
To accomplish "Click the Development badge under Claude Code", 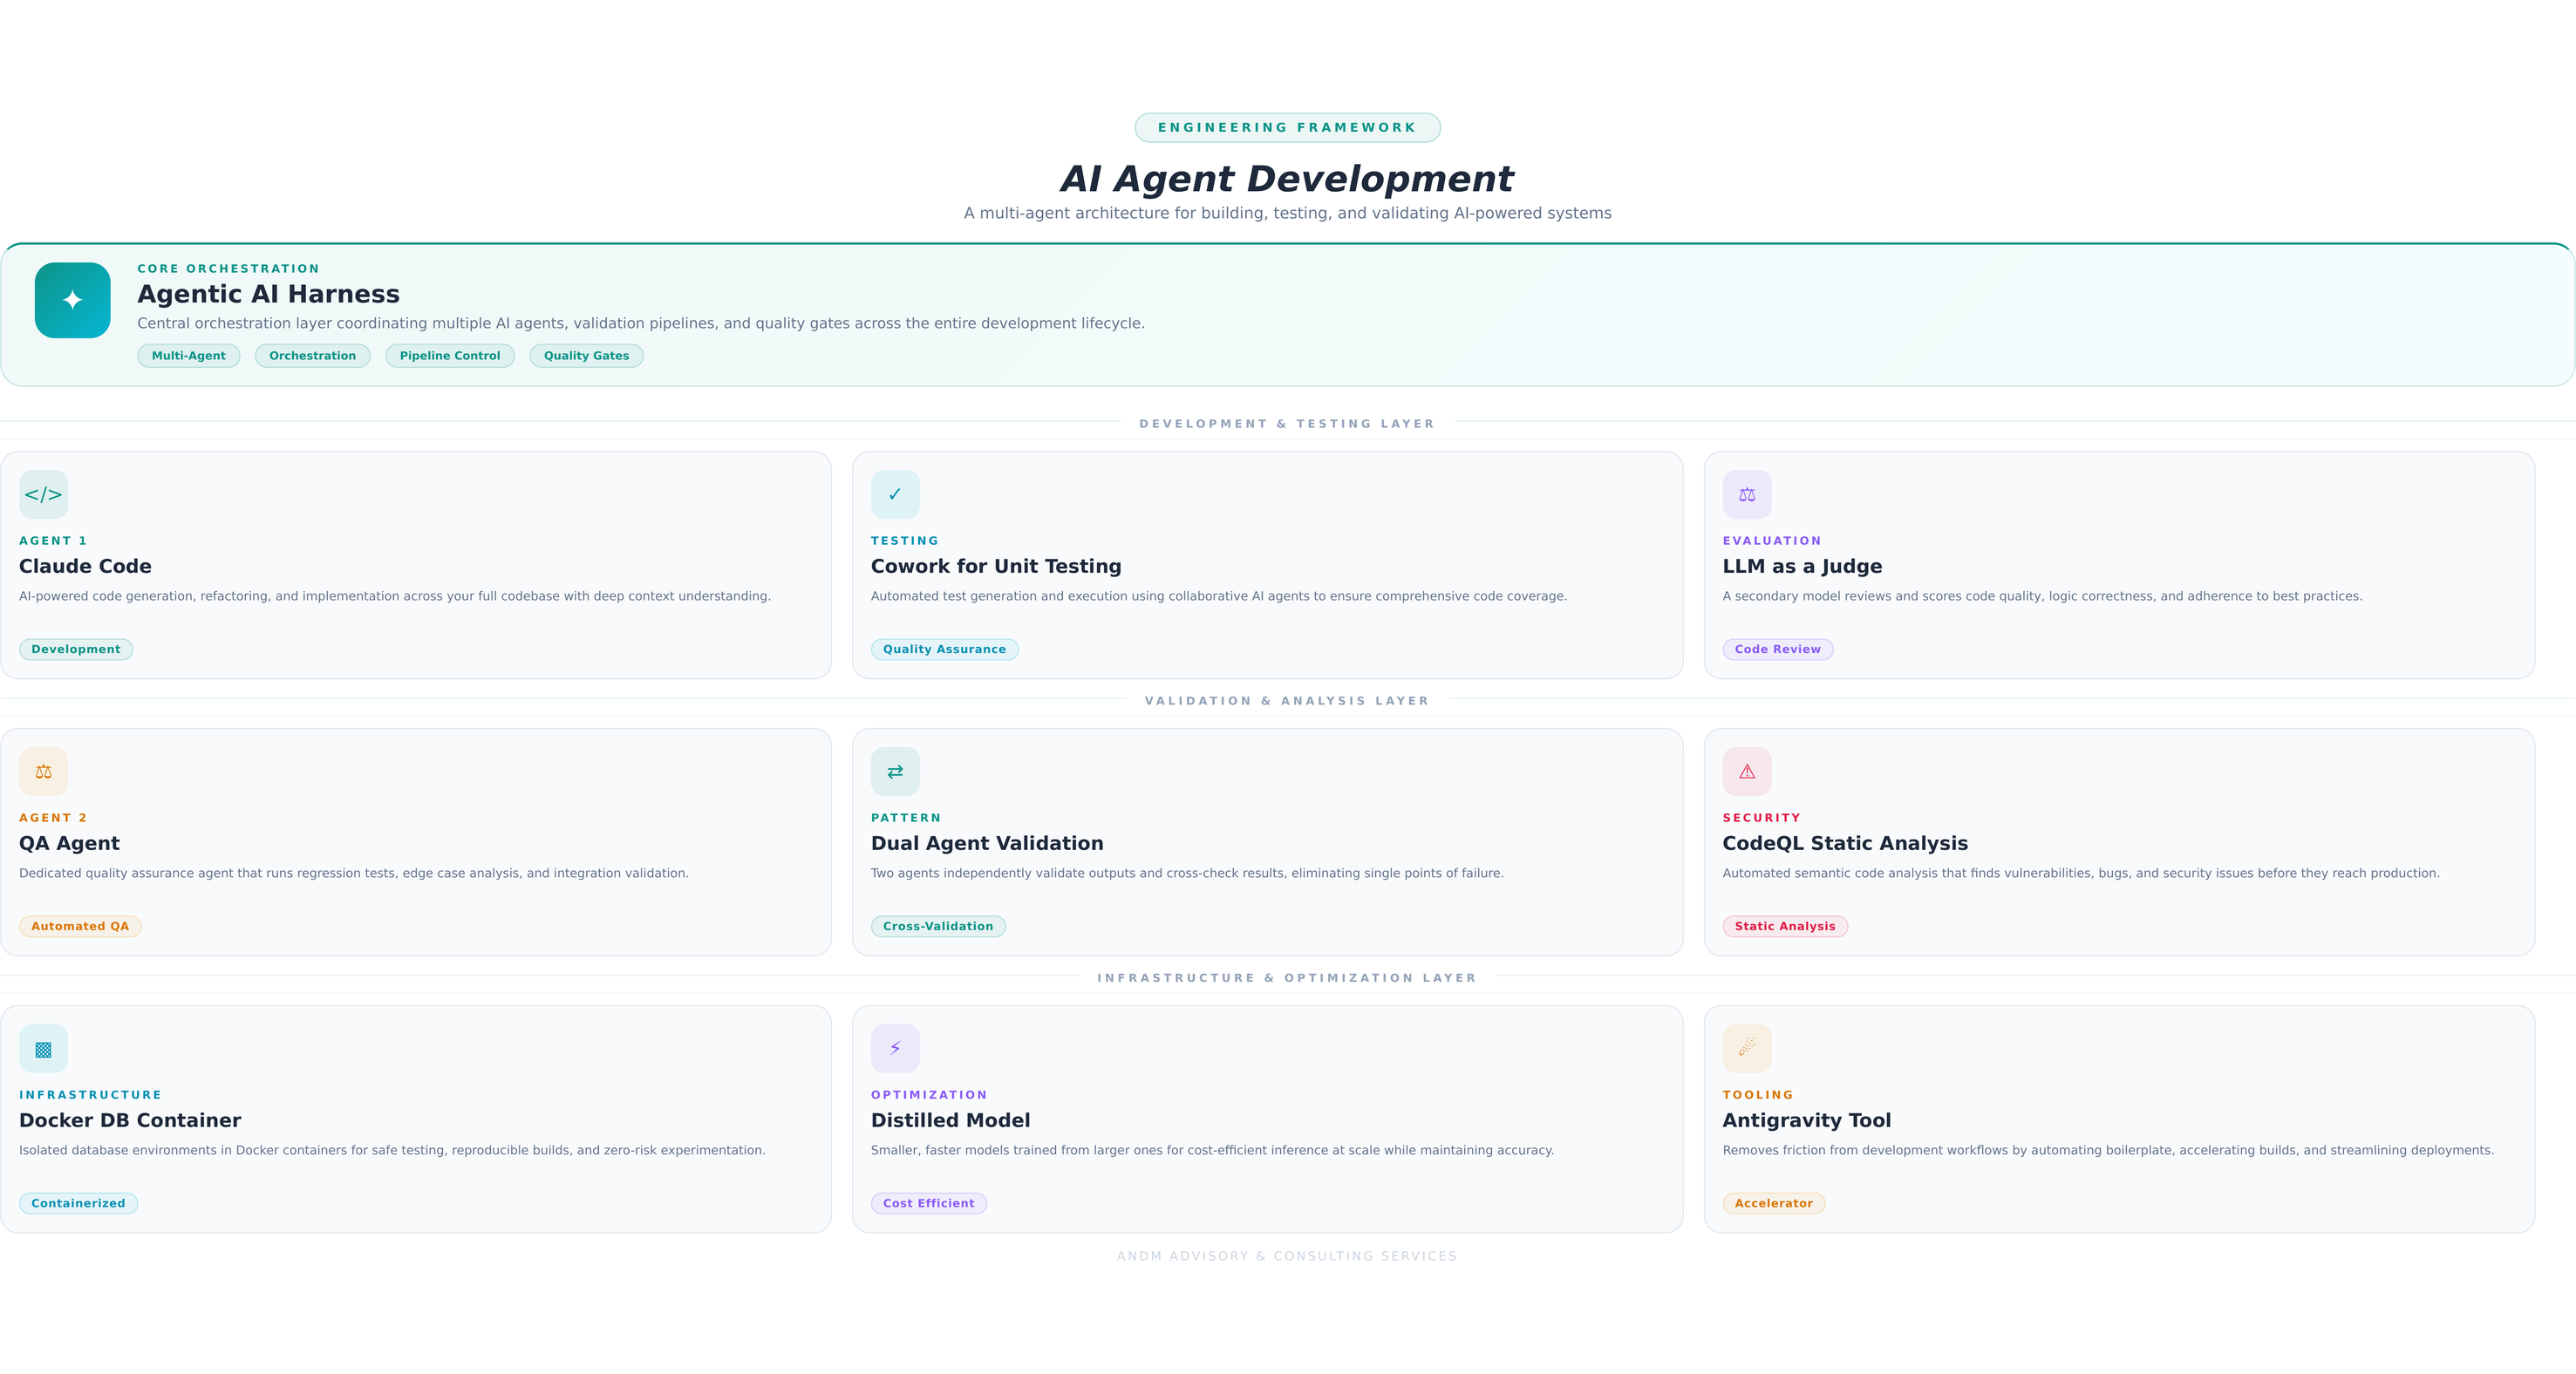I will (x=75, y=649).
